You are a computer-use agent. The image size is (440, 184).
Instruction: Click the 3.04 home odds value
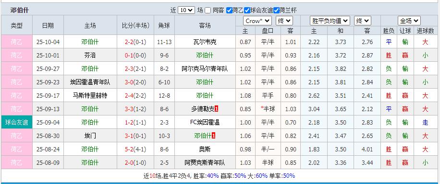pyautogui.click(x=314, y=110)
